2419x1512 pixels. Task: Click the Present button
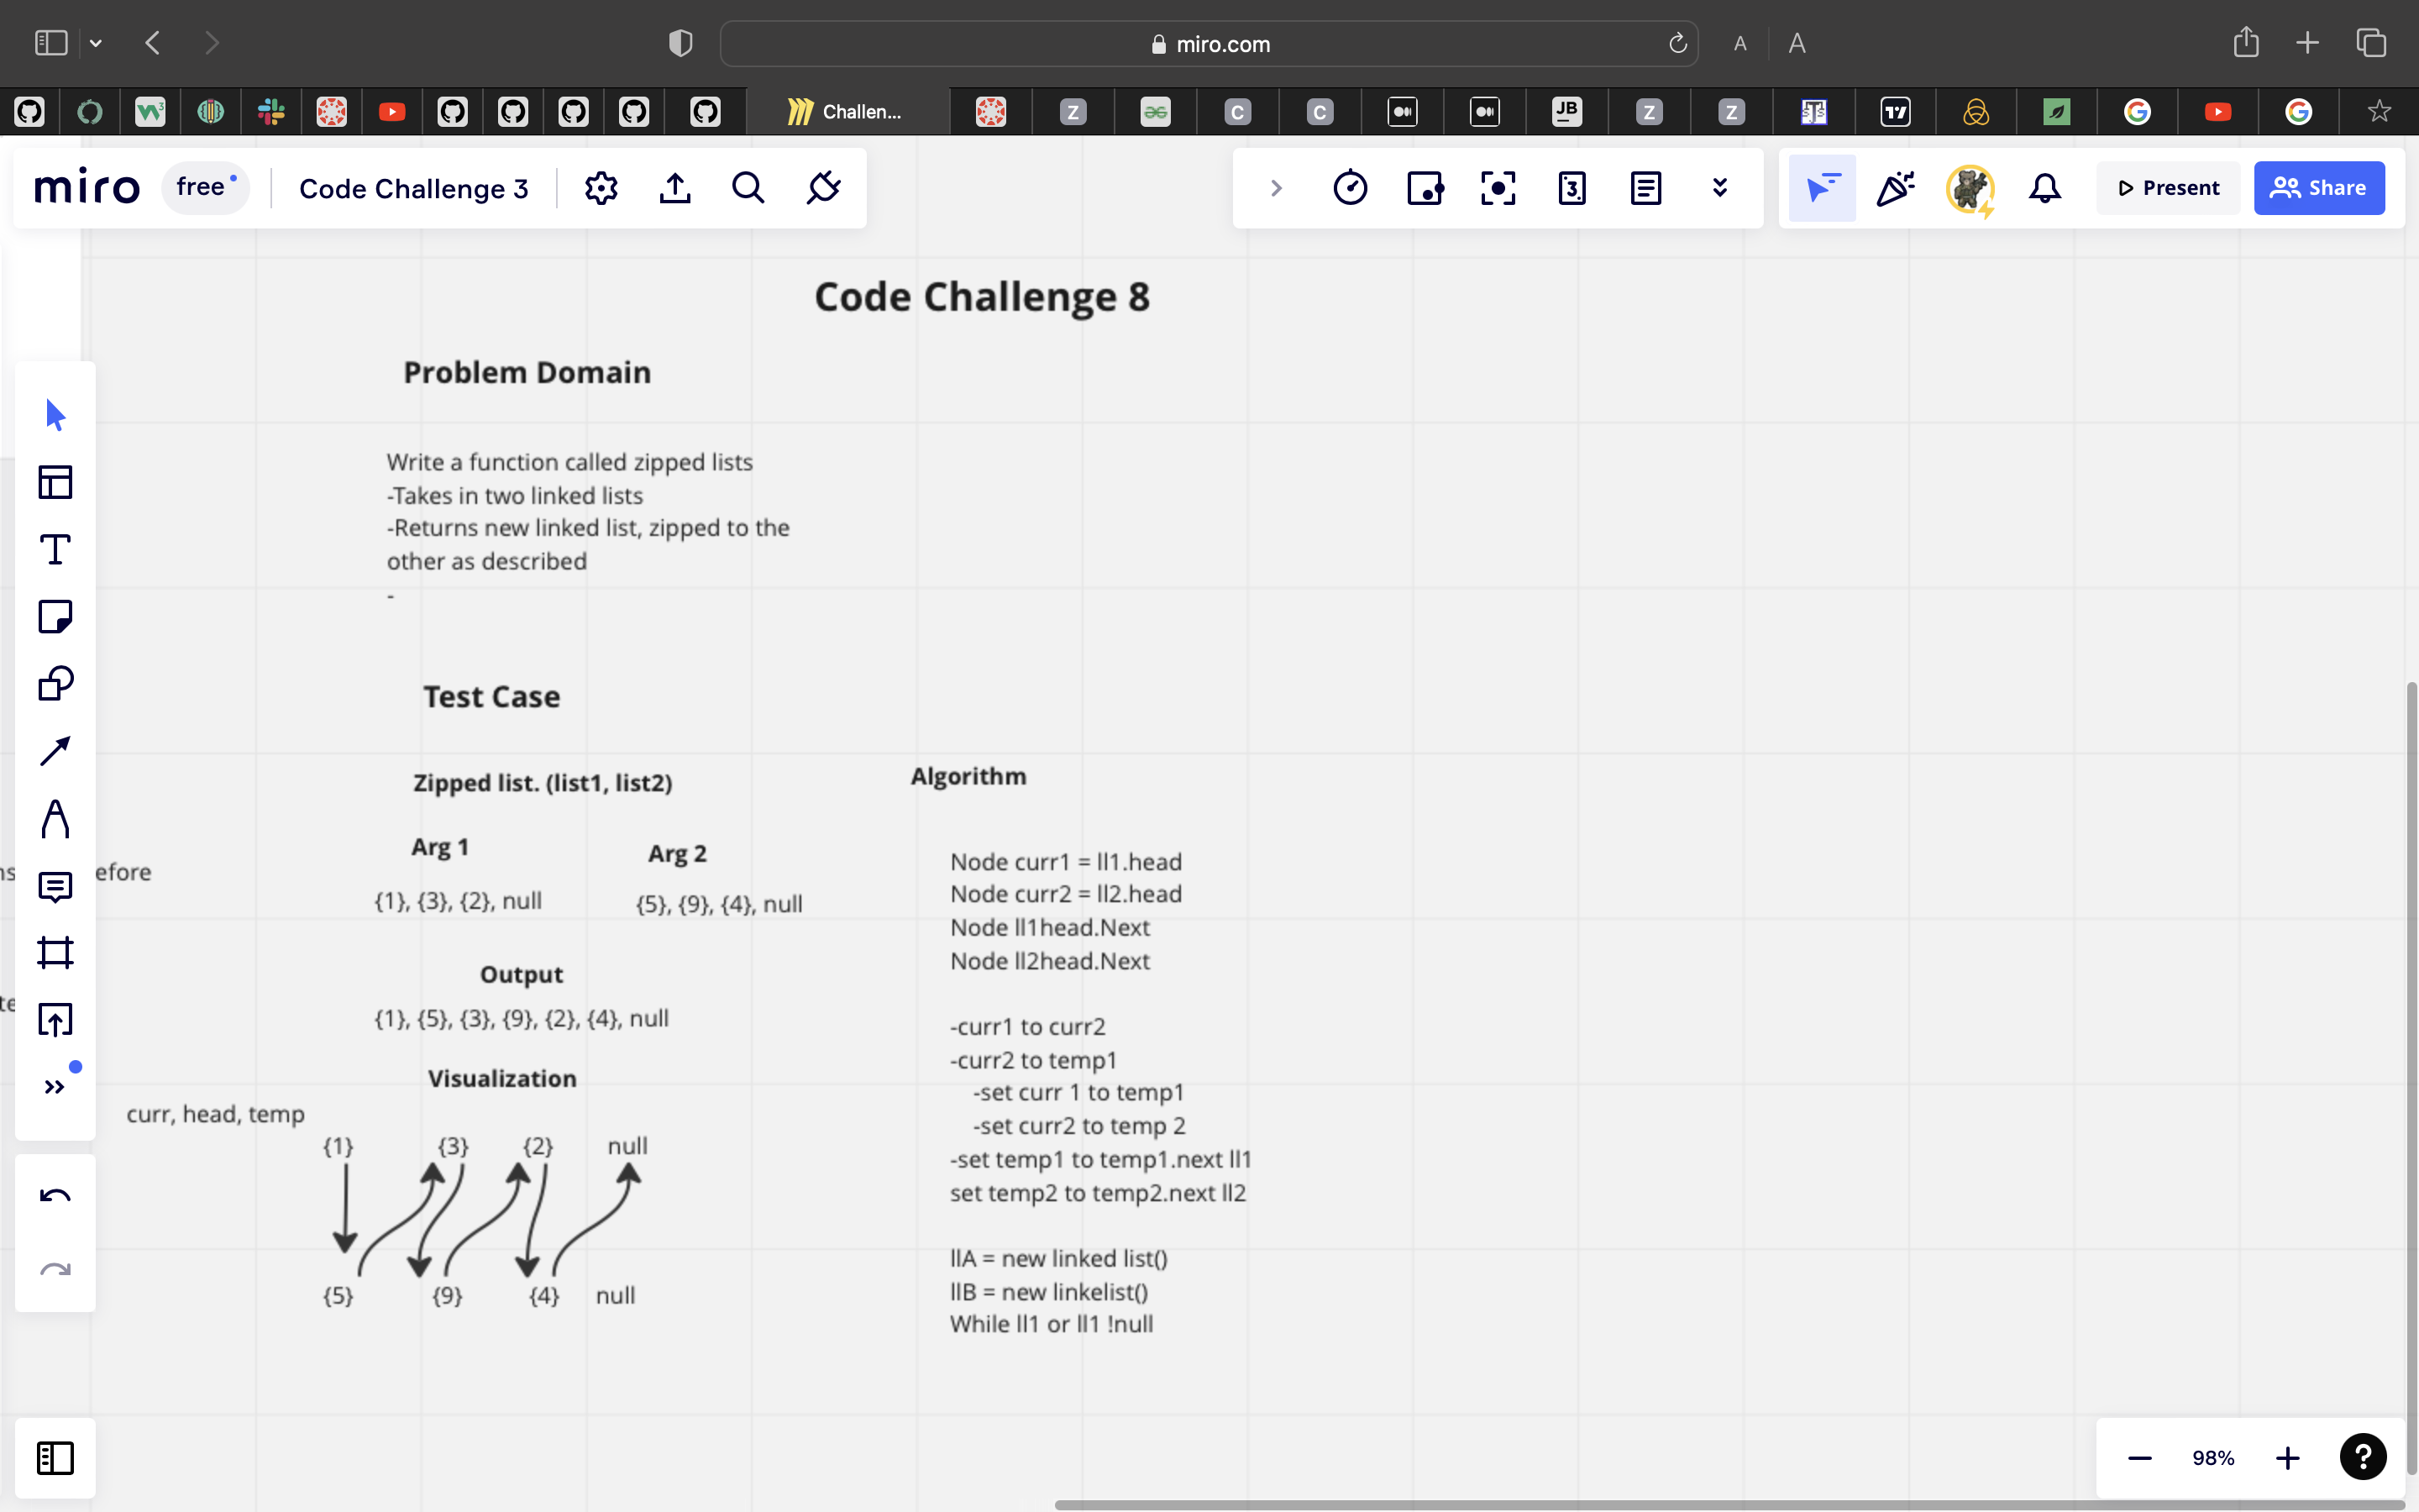click(x=2167, y=187)
